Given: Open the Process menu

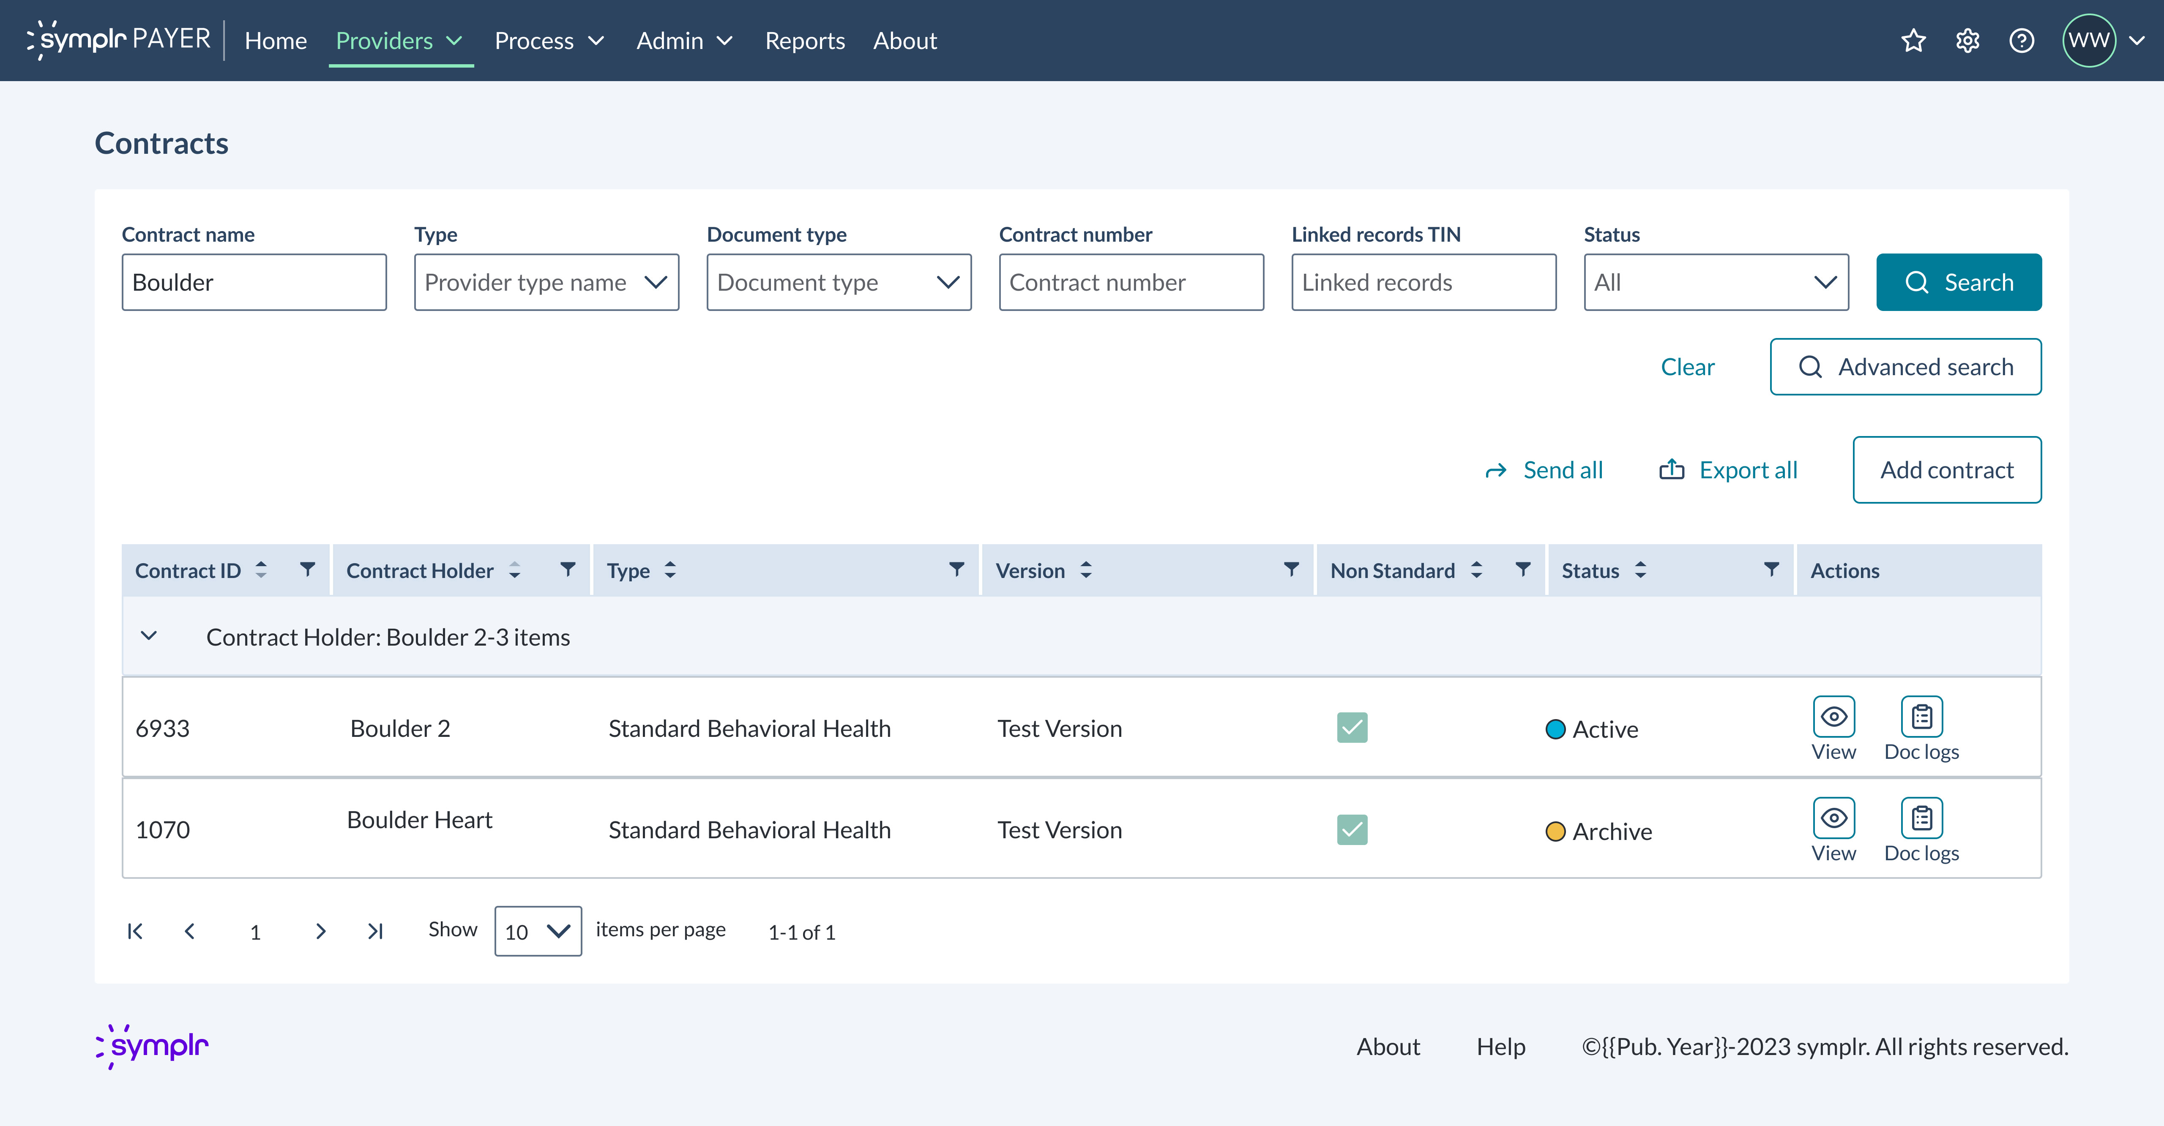Looking at the screenshot, I should (x=549, y=40).
